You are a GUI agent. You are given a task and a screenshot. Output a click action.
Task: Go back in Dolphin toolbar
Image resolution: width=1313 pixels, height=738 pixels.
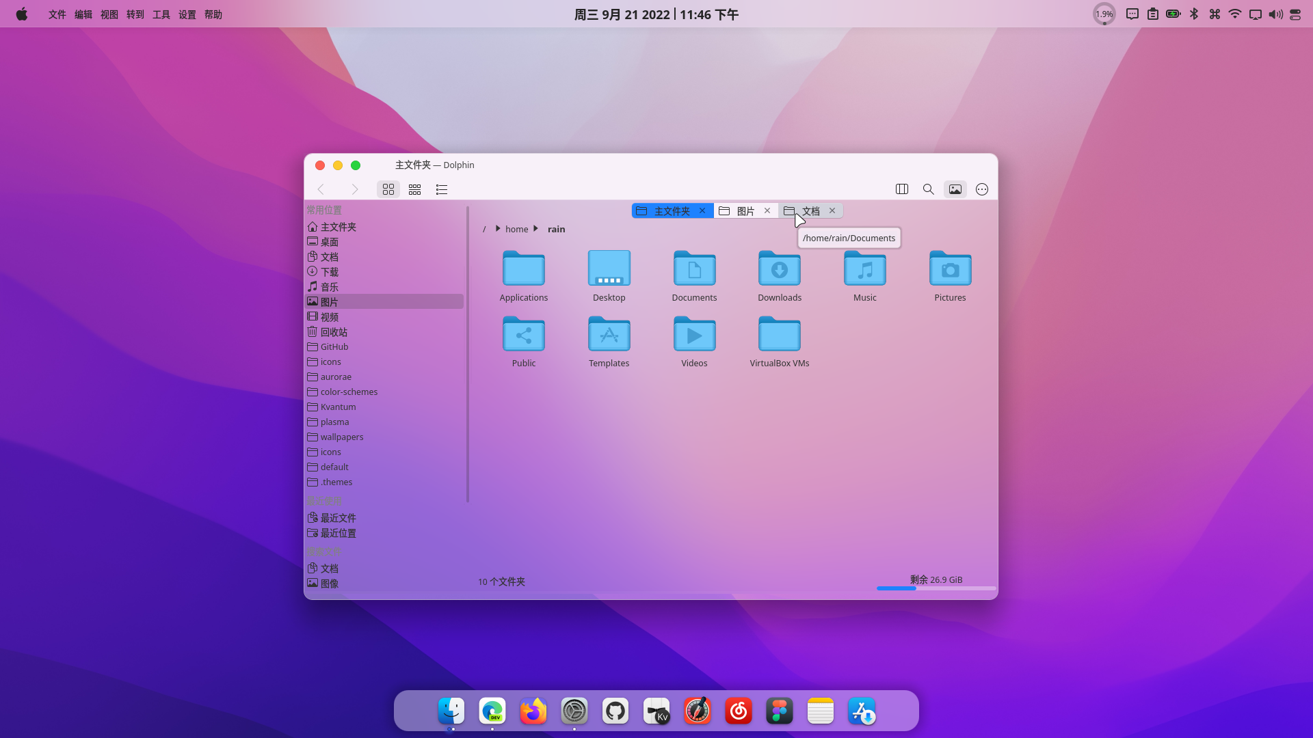[321, 189]
